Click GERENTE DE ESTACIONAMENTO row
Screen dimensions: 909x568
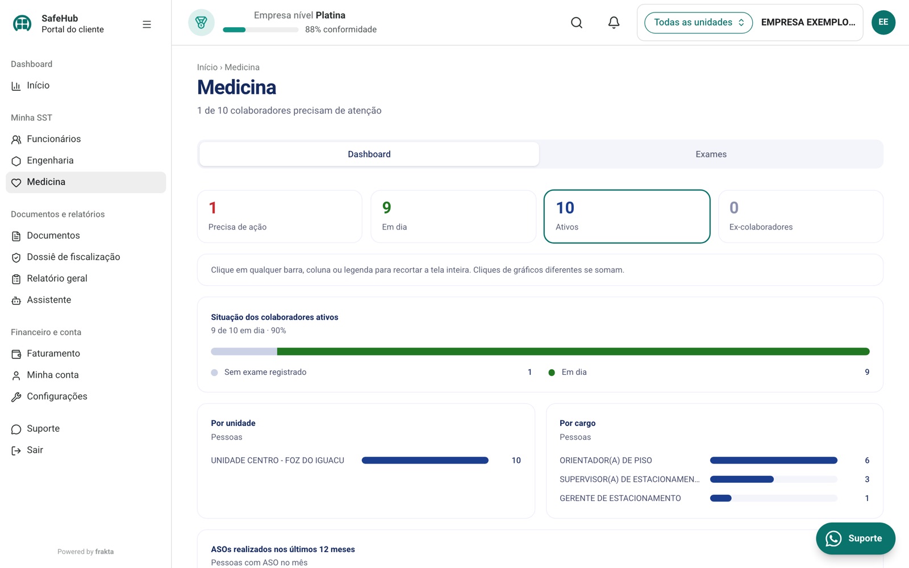[714, 499]
